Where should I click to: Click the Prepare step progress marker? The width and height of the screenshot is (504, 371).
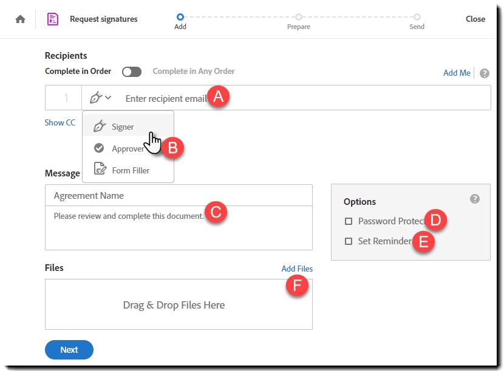[x=299, y=17]
